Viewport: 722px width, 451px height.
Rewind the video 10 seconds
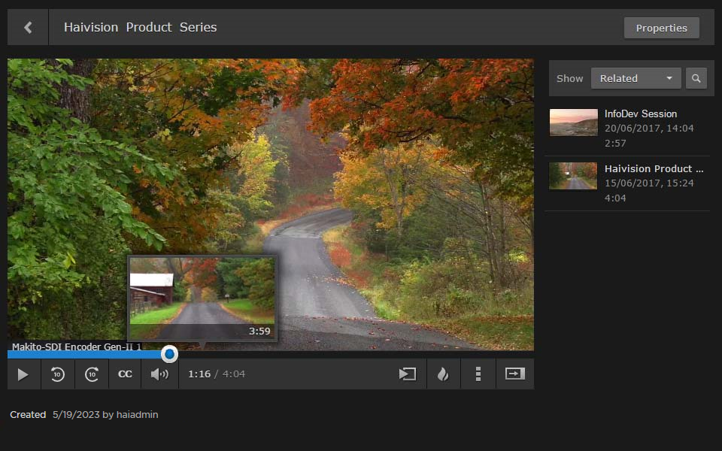(58, 374)
